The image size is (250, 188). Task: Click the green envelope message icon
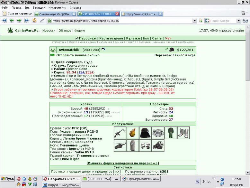click(52, 55)
